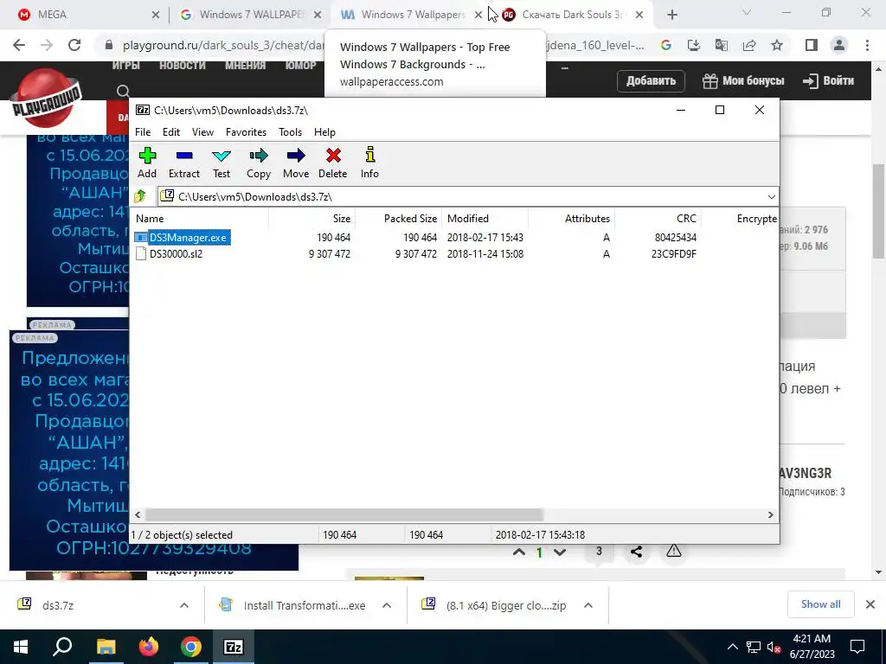The image size is (886, 664).
Task: Go back in Chrome
Action: coord(19,45)
